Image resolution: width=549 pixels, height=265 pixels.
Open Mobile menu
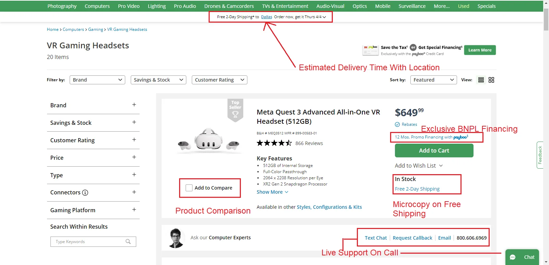[383, 6]
